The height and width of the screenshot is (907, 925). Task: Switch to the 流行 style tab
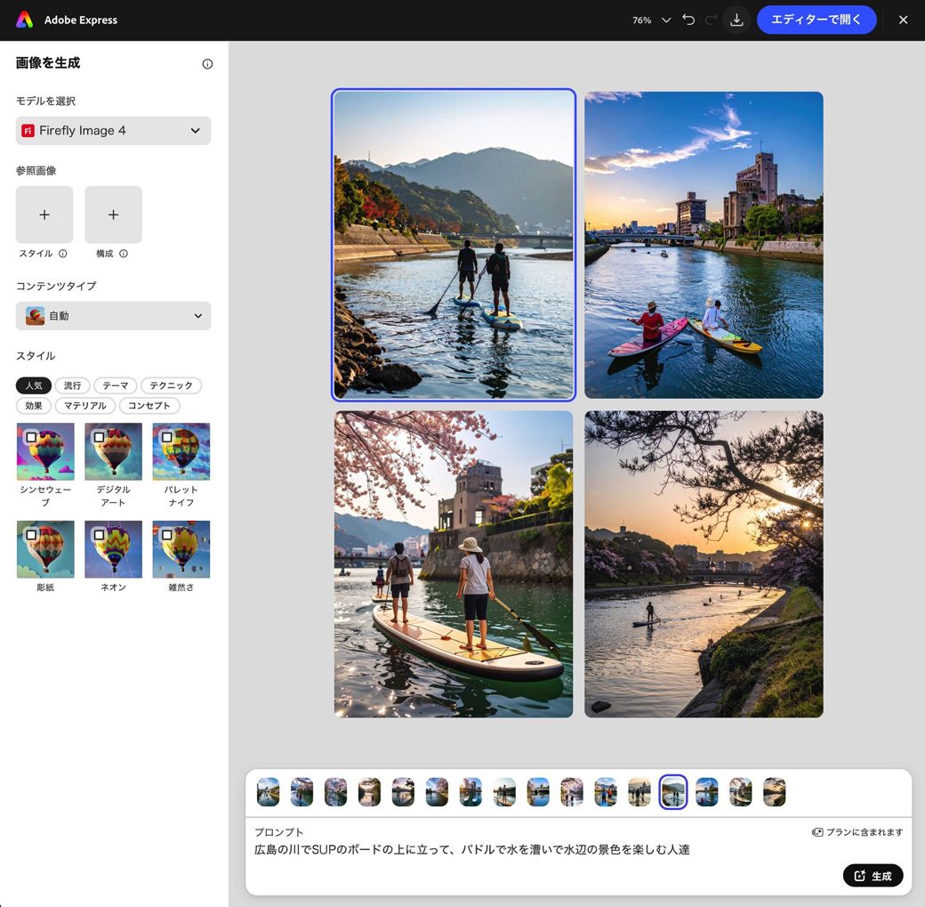(x=72, y=385)
